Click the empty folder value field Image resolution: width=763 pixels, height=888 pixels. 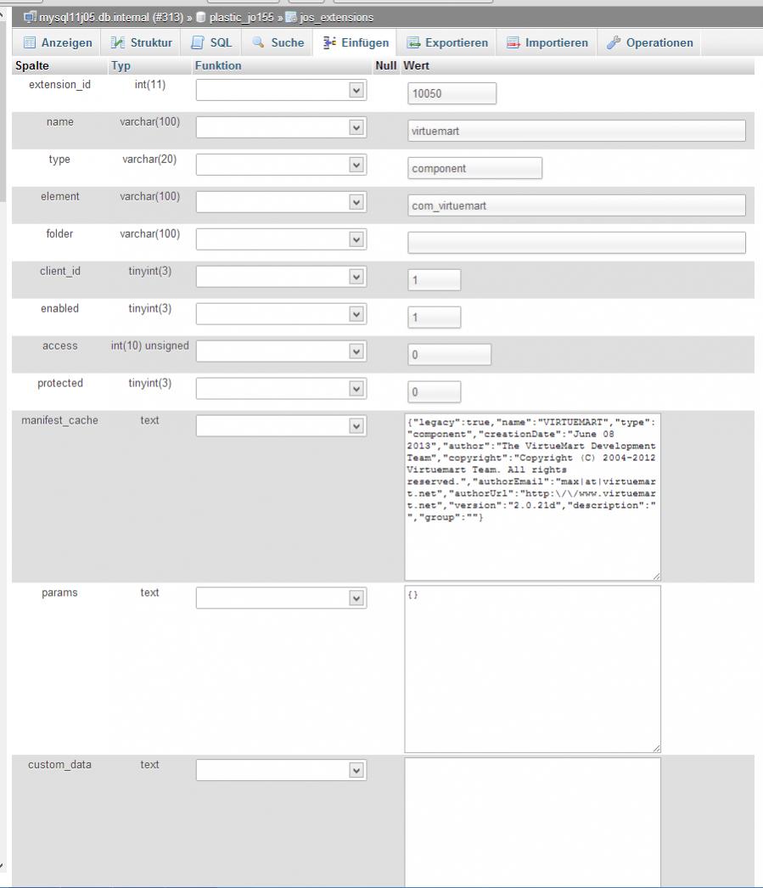click(576, 243)
